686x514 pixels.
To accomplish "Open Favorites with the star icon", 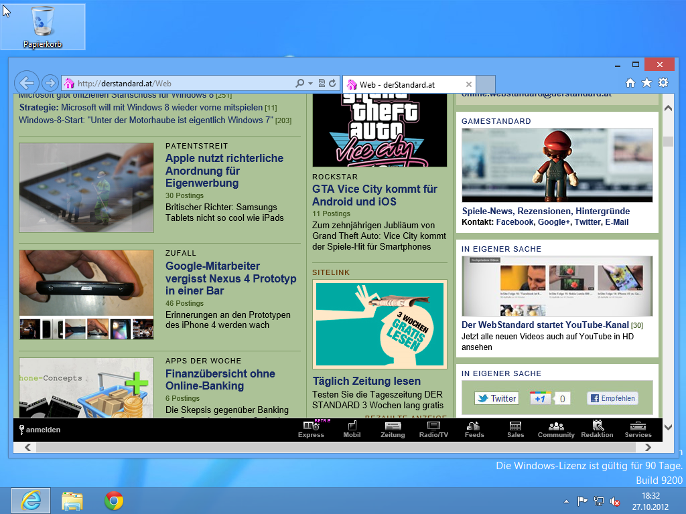I will (646, 82).
